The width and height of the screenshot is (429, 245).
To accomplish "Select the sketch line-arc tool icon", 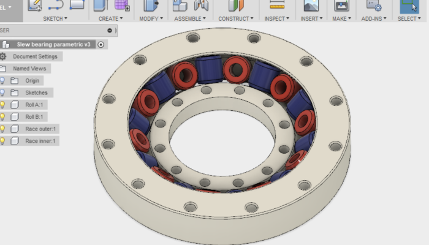I will click(56, 5).
